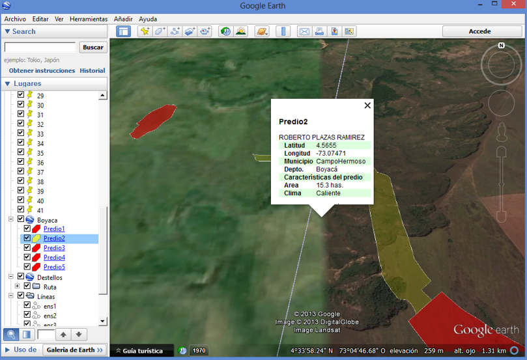This screenshot has height=360, width=527.
Task: Select the Predio4 link in places tree
Action: [54, 258]
